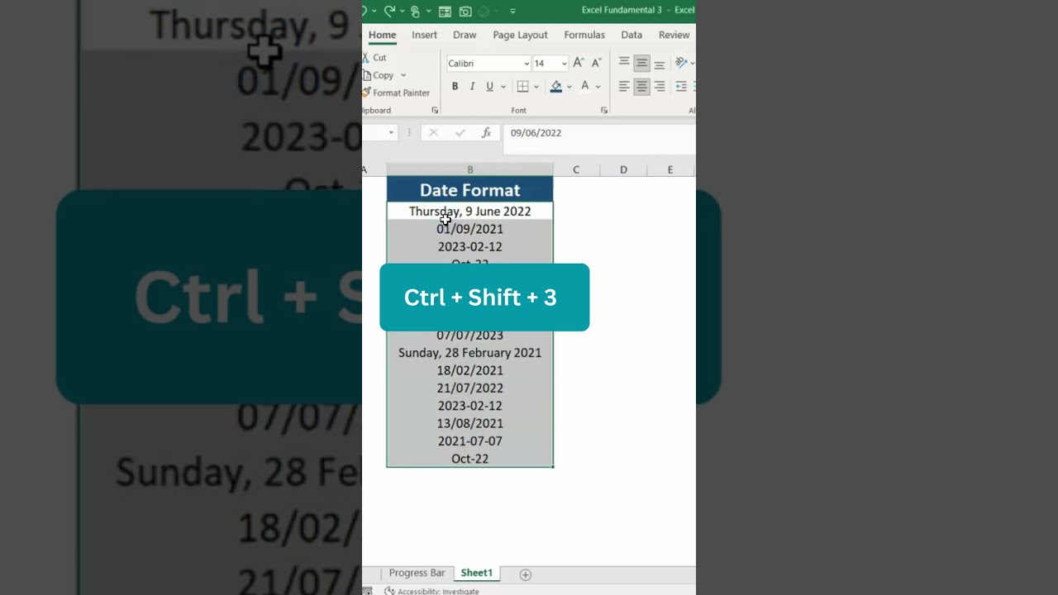Open the Page Layout ribbon tab
The height and width of the screenshot is (595, 1058).
[520, 35]
